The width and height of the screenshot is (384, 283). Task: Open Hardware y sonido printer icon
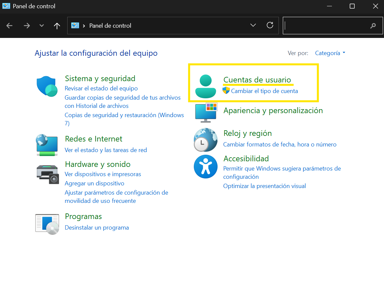coord(47,174)
